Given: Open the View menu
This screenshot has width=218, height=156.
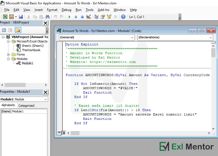Looking at the screenshot, I should 27,10.
